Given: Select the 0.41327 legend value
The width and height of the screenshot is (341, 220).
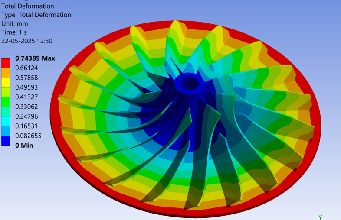Looking at the screenshot, I should (26, 97).
